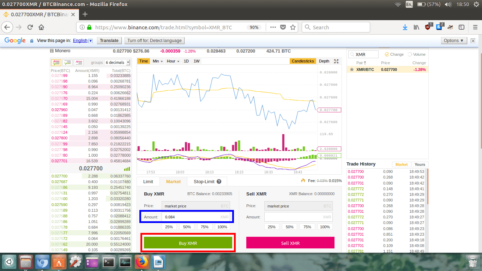Go back to previous page

click(x=7, y=27)
